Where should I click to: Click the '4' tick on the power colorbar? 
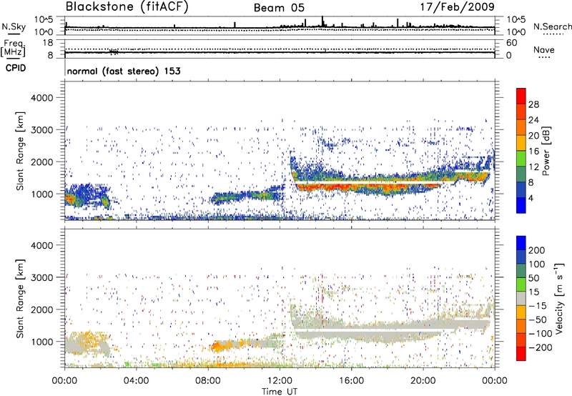(x=531, y=198)
